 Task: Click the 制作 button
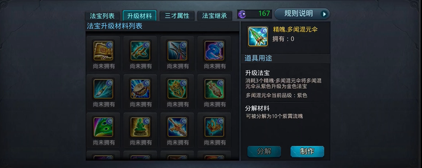coord(307,151)
